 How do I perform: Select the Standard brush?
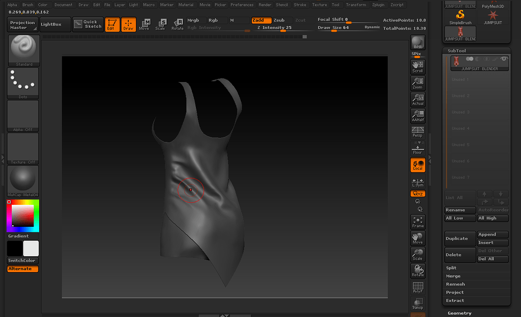click(x=23, y=49)
